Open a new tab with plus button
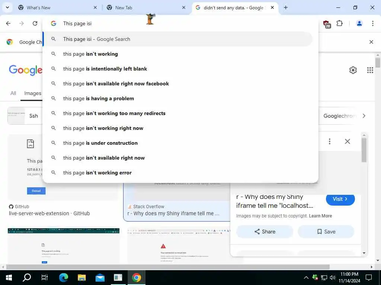381x285 pixels. (286, 7)
